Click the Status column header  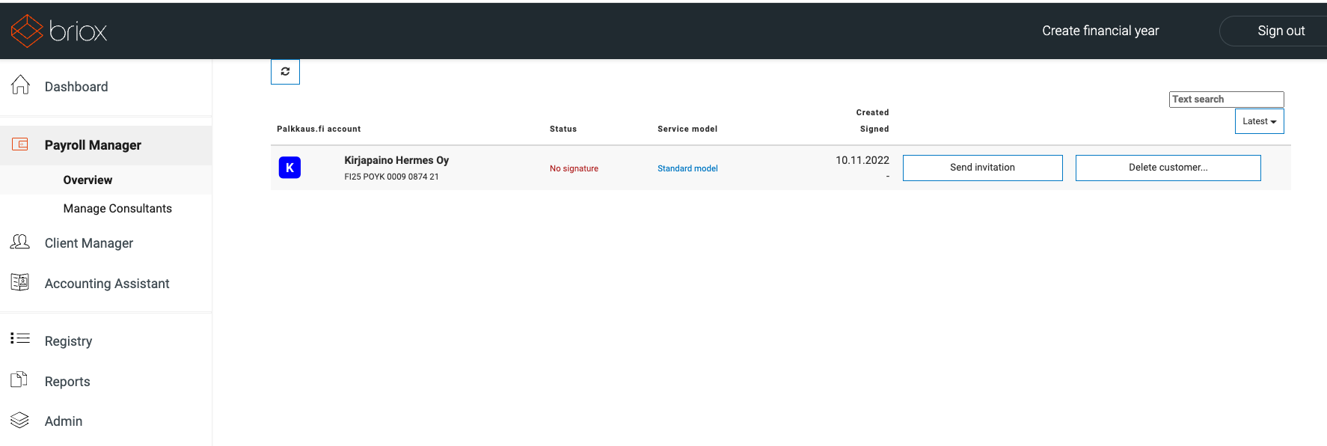click(x=563, y=129)
